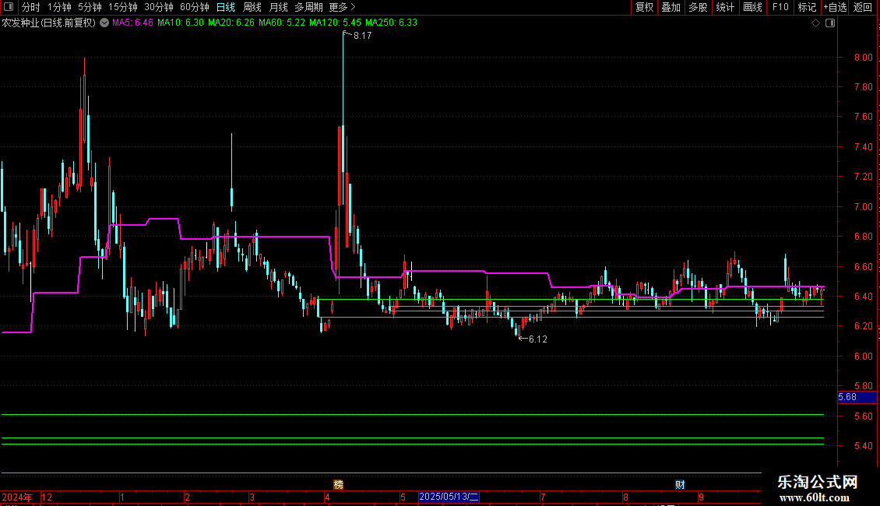Click the 5.68 price label on axis
The width and height of the screenshot is (880, 506).
[847, 397]
